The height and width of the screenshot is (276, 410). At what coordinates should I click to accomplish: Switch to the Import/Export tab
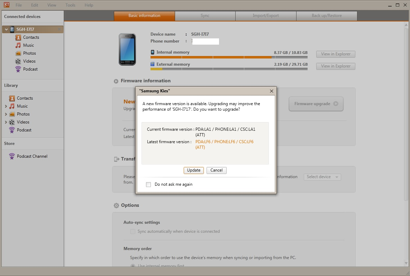click(x=266, y=16)
